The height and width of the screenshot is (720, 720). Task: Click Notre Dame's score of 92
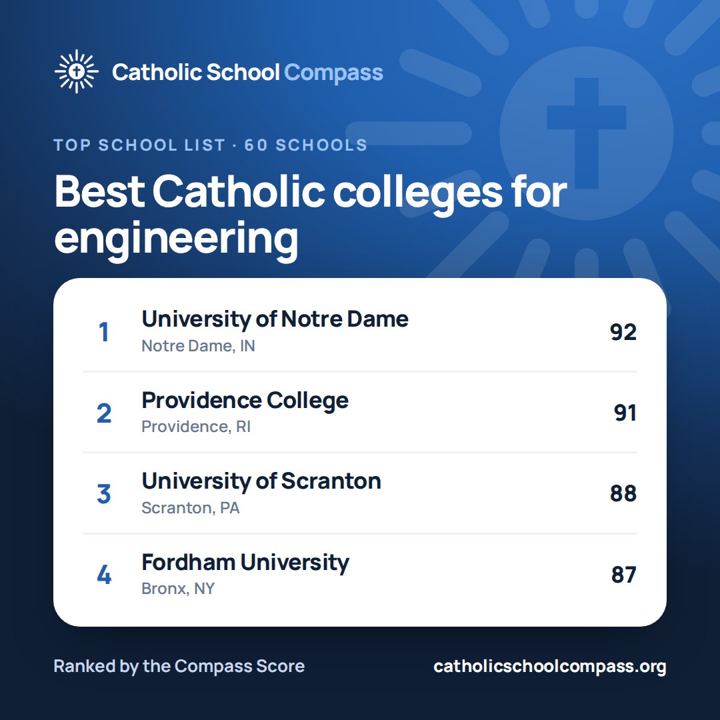tap(623, 332)
